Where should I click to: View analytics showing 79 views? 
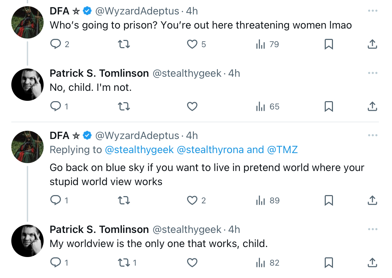(x=267, y=44)
